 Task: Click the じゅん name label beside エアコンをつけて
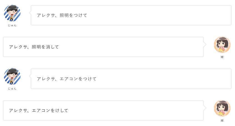[x=12, y=89]
